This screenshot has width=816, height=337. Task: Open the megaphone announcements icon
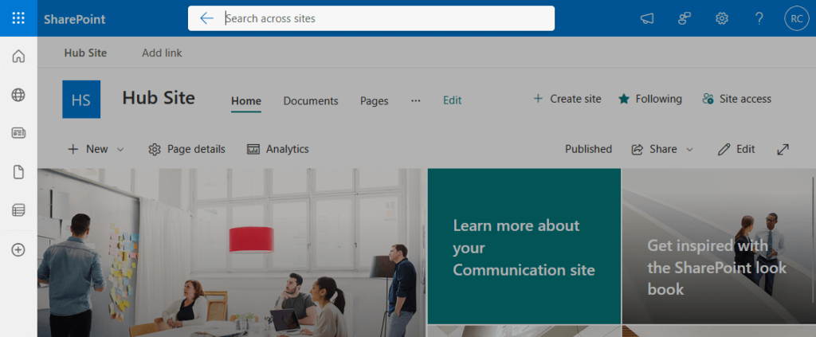647,19
